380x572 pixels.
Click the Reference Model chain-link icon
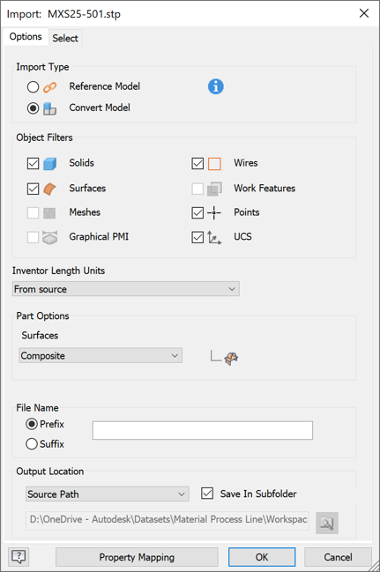(x=50, y=87)
